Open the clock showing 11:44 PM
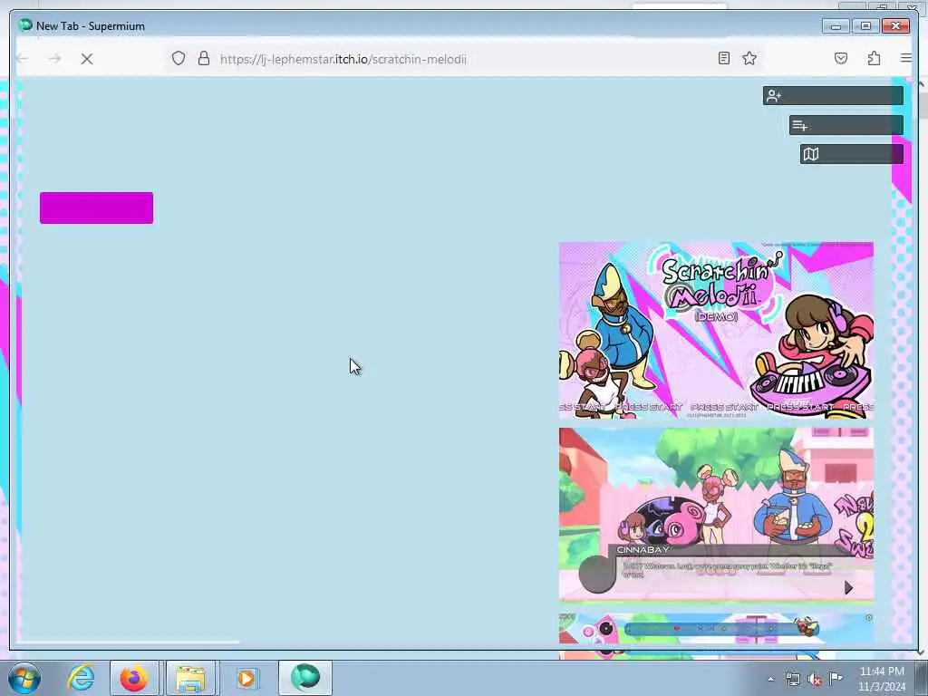This screenshot has height=696, width=928. (882, 678)
